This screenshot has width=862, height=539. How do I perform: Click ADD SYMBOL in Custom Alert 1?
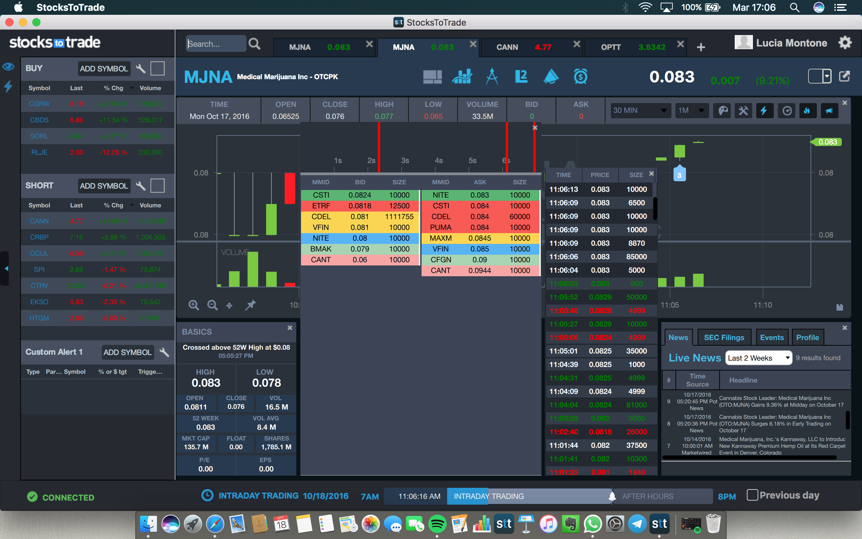[x=127, y=352]
